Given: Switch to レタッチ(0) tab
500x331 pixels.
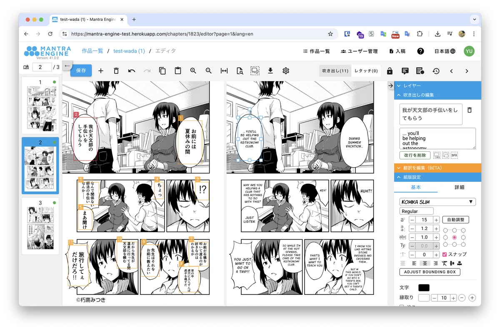Looking at the screenshot, I should pyautogui.click(x=366, y=71).
